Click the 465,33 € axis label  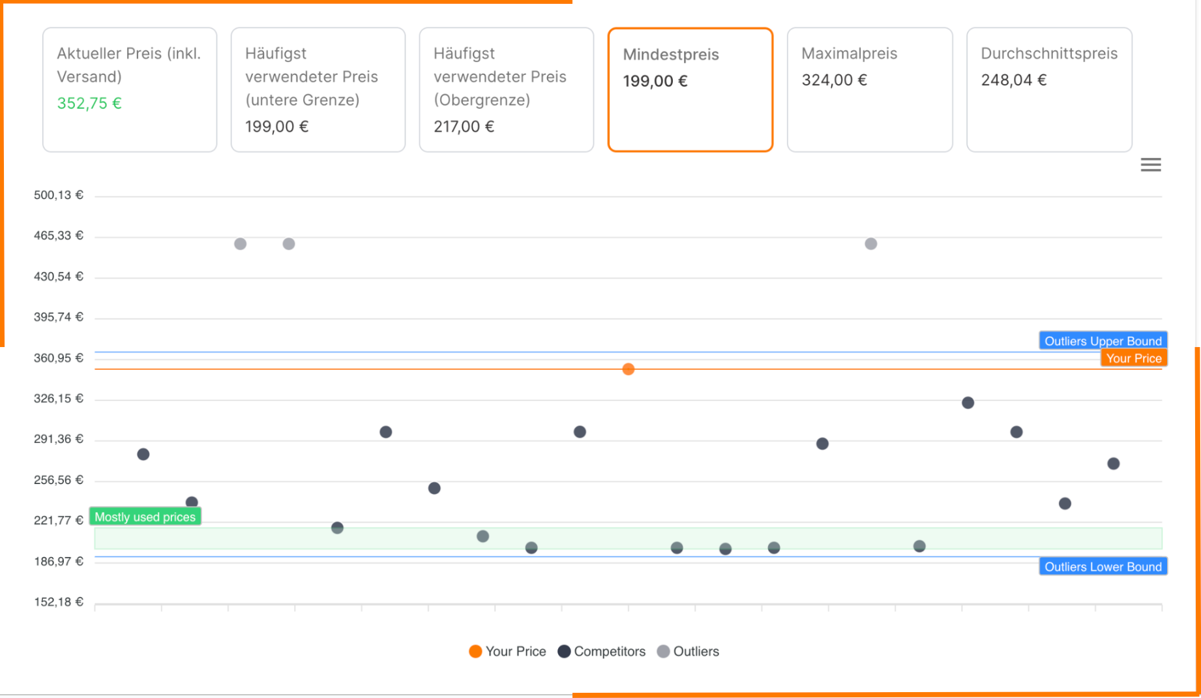[59, 235]
